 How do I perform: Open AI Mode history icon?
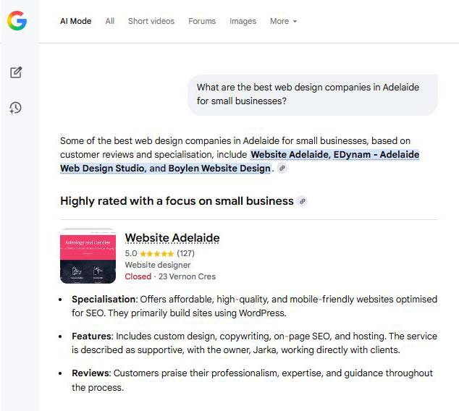click(16, 108)
